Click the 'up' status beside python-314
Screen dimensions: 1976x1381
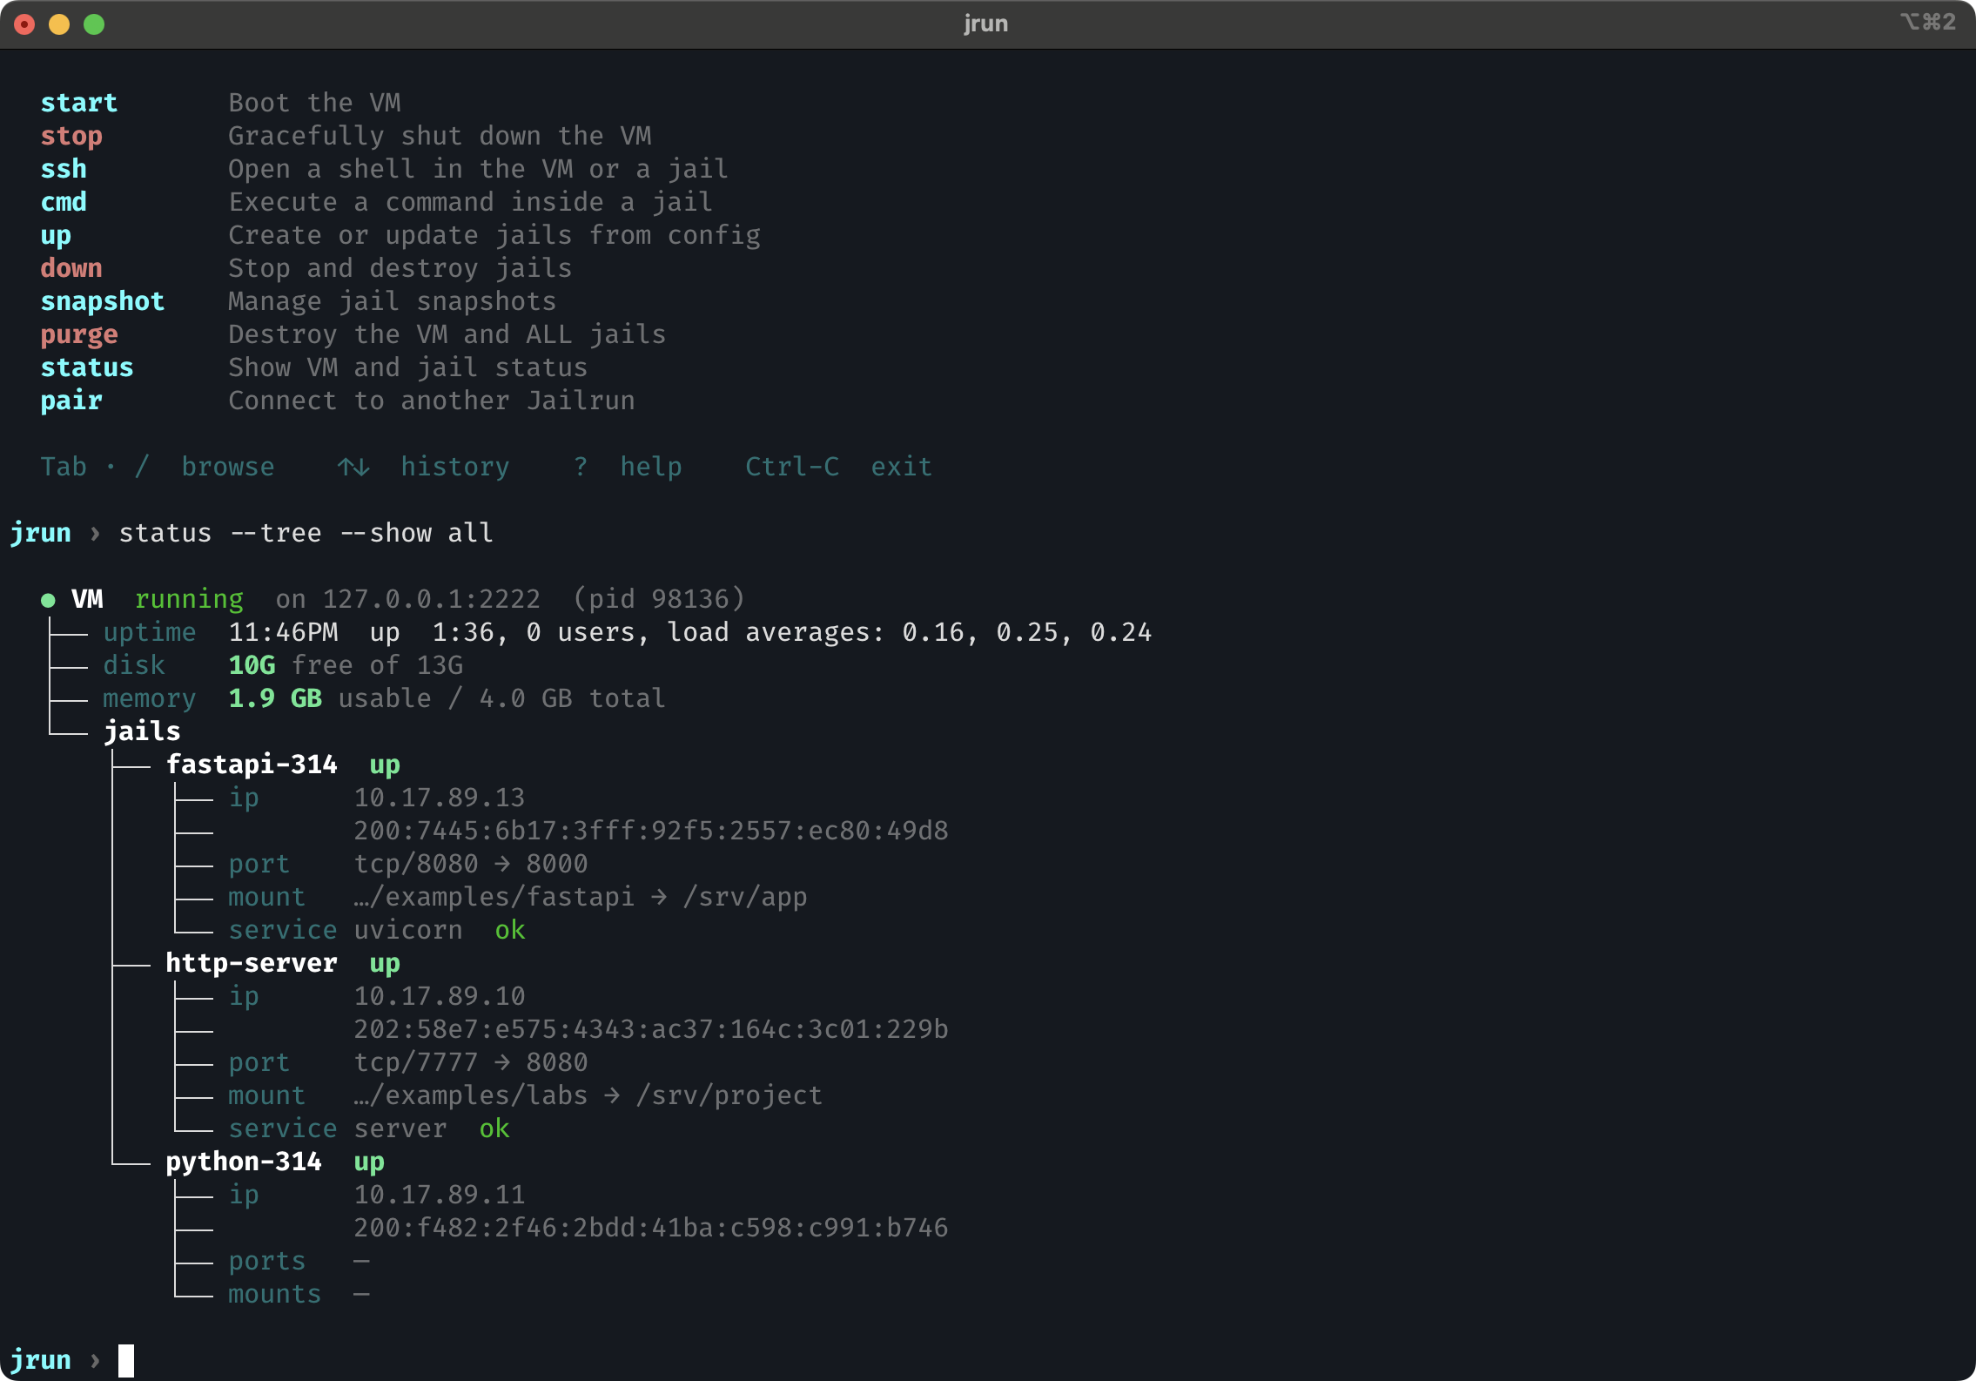[x=369, y=1162]
